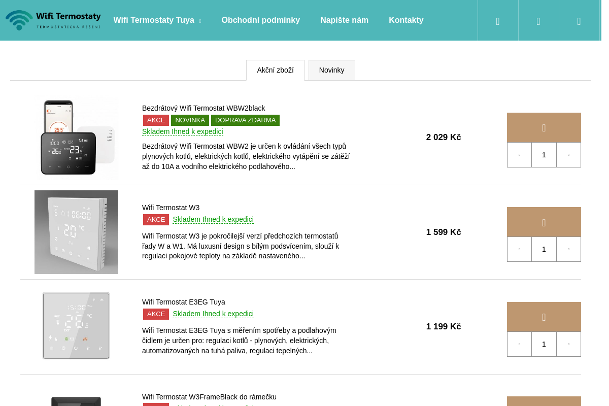Open the middle header icon (login)
Image resolution: width=609 pixels, height=406 pixels.
[x=538, y=20]
